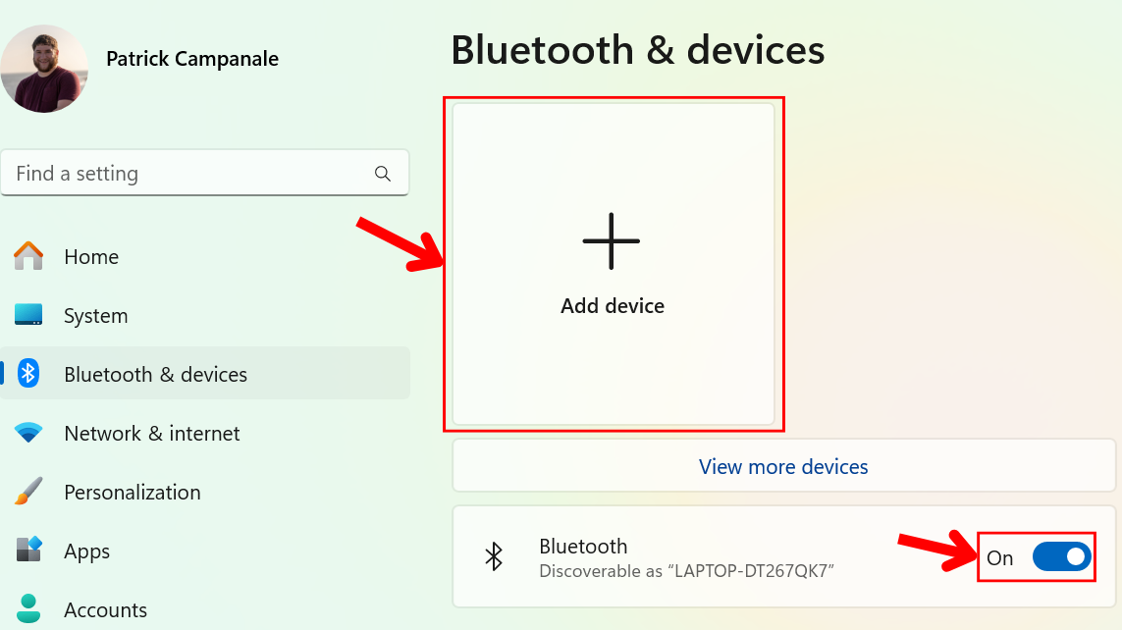Open the System section from the sidebar
The image size is (1122, 630).
click(x=95, y=315)
